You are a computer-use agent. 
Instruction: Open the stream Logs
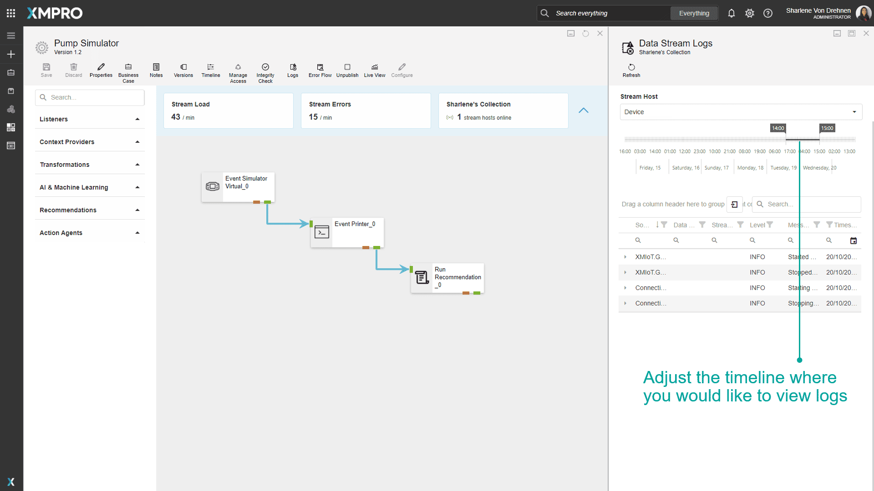pyautogui.click(x=293, y=70)
